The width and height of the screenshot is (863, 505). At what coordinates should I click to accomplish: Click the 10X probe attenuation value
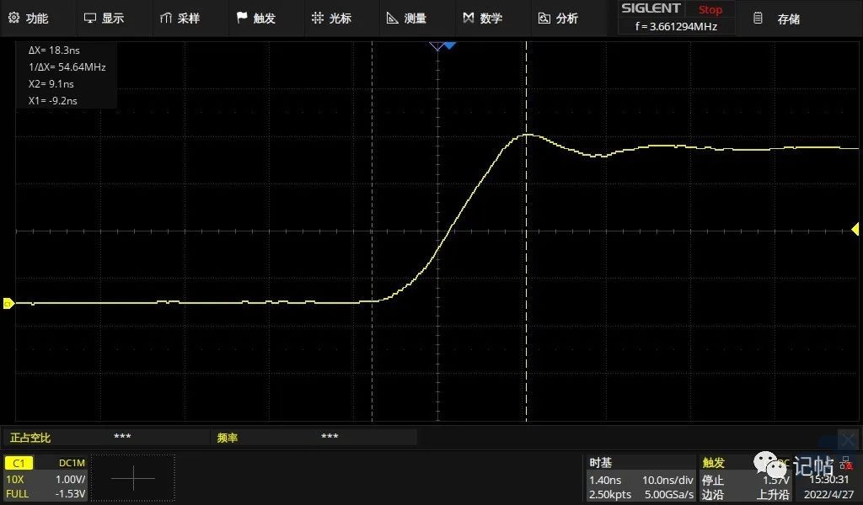15,479
